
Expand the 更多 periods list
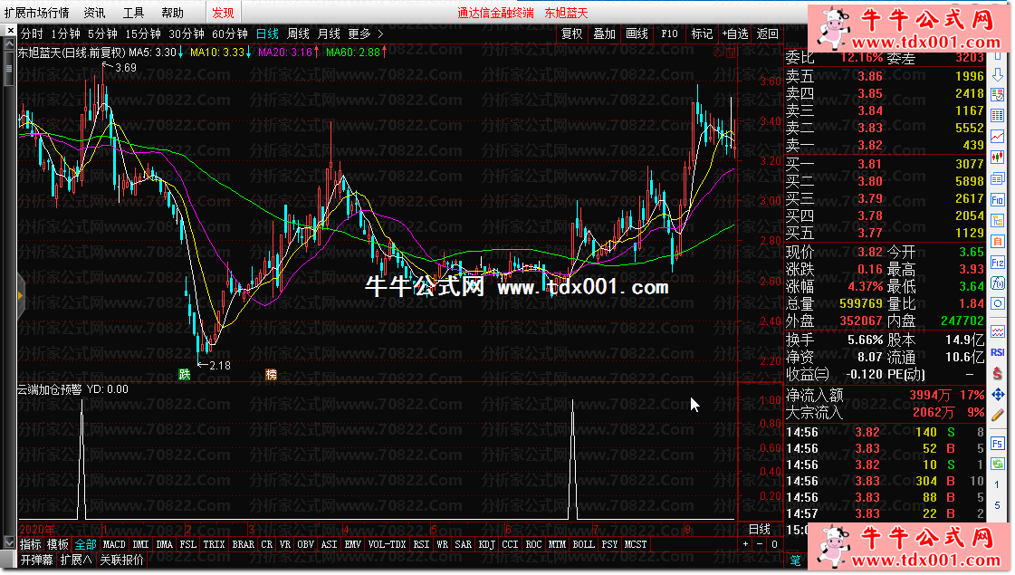[365, 34]
